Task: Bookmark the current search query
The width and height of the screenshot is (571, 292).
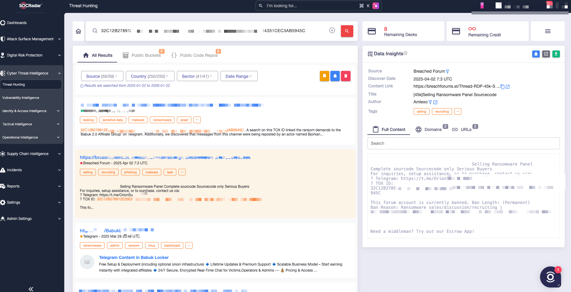Action: [324, 76]
